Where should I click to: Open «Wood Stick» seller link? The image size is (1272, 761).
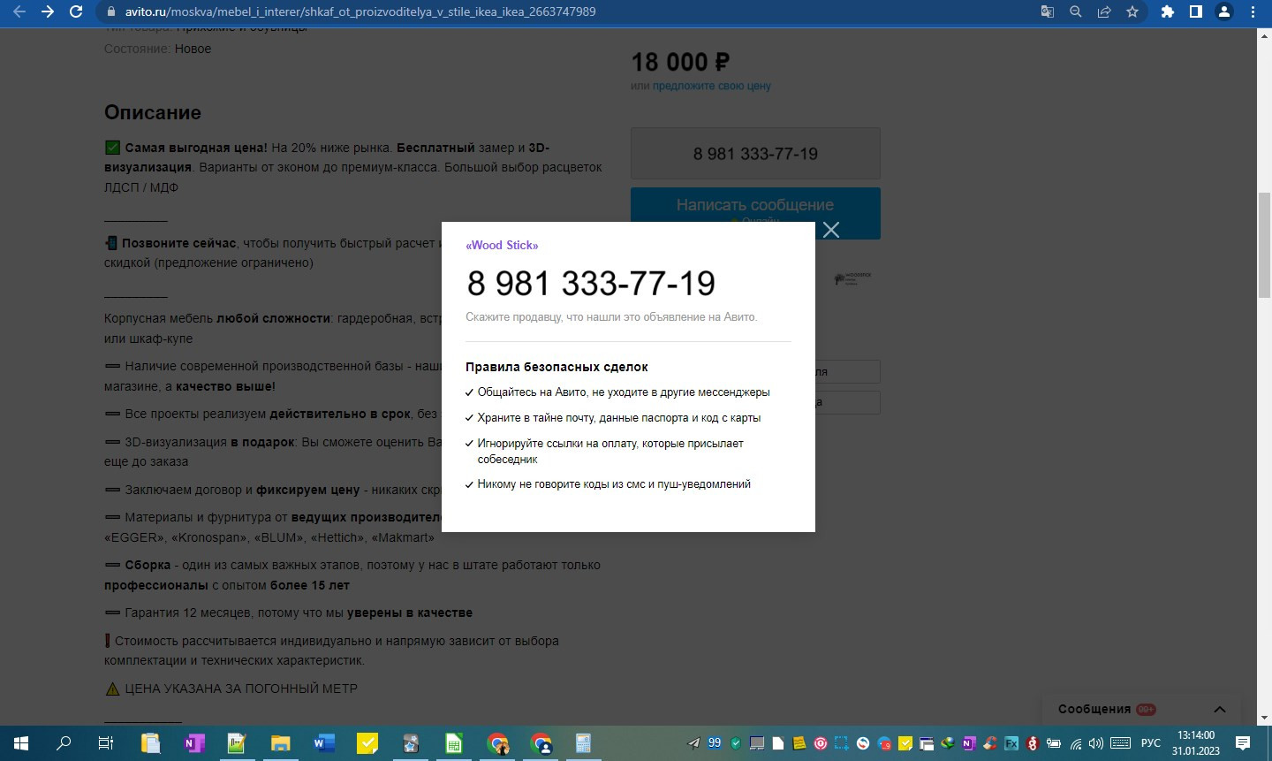pos(502,245)
